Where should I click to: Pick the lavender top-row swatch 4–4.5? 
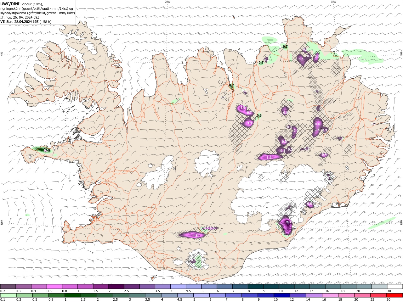coord(178,287)
